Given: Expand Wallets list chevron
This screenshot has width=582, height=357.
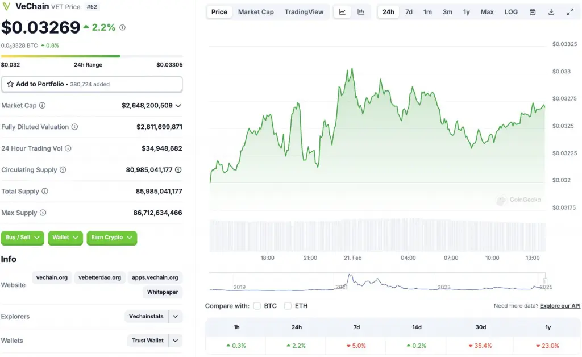Looking at the screenshot, I should (176, 341).
